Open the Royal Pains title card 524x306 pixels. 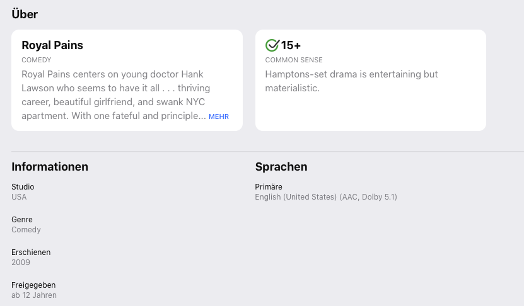click(52, 45)
